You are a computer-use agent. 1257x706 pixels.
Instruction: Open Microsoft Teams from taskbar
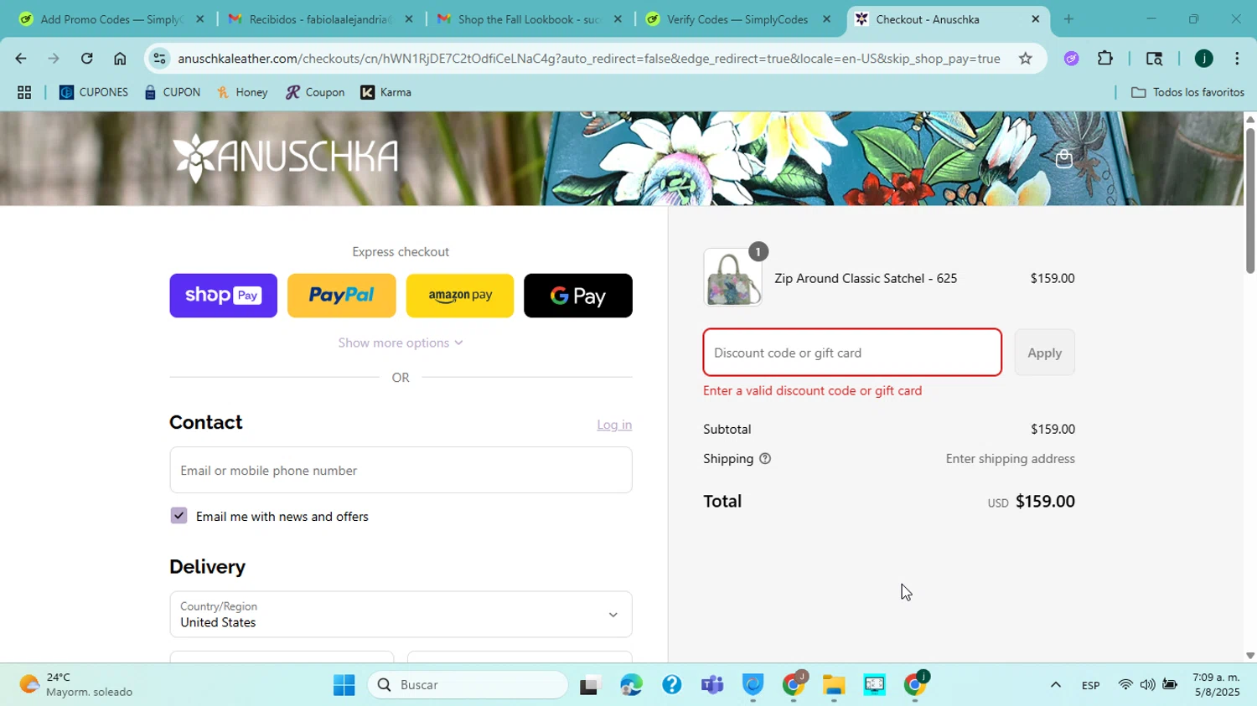(712, 685)
